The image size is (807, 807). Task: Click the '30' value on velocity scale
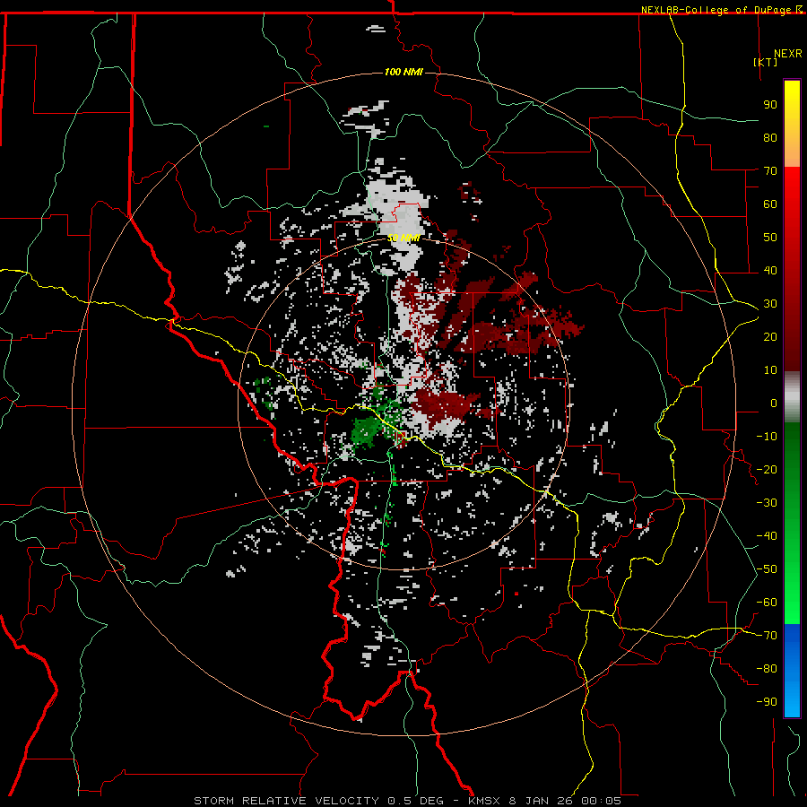[770, 304]
